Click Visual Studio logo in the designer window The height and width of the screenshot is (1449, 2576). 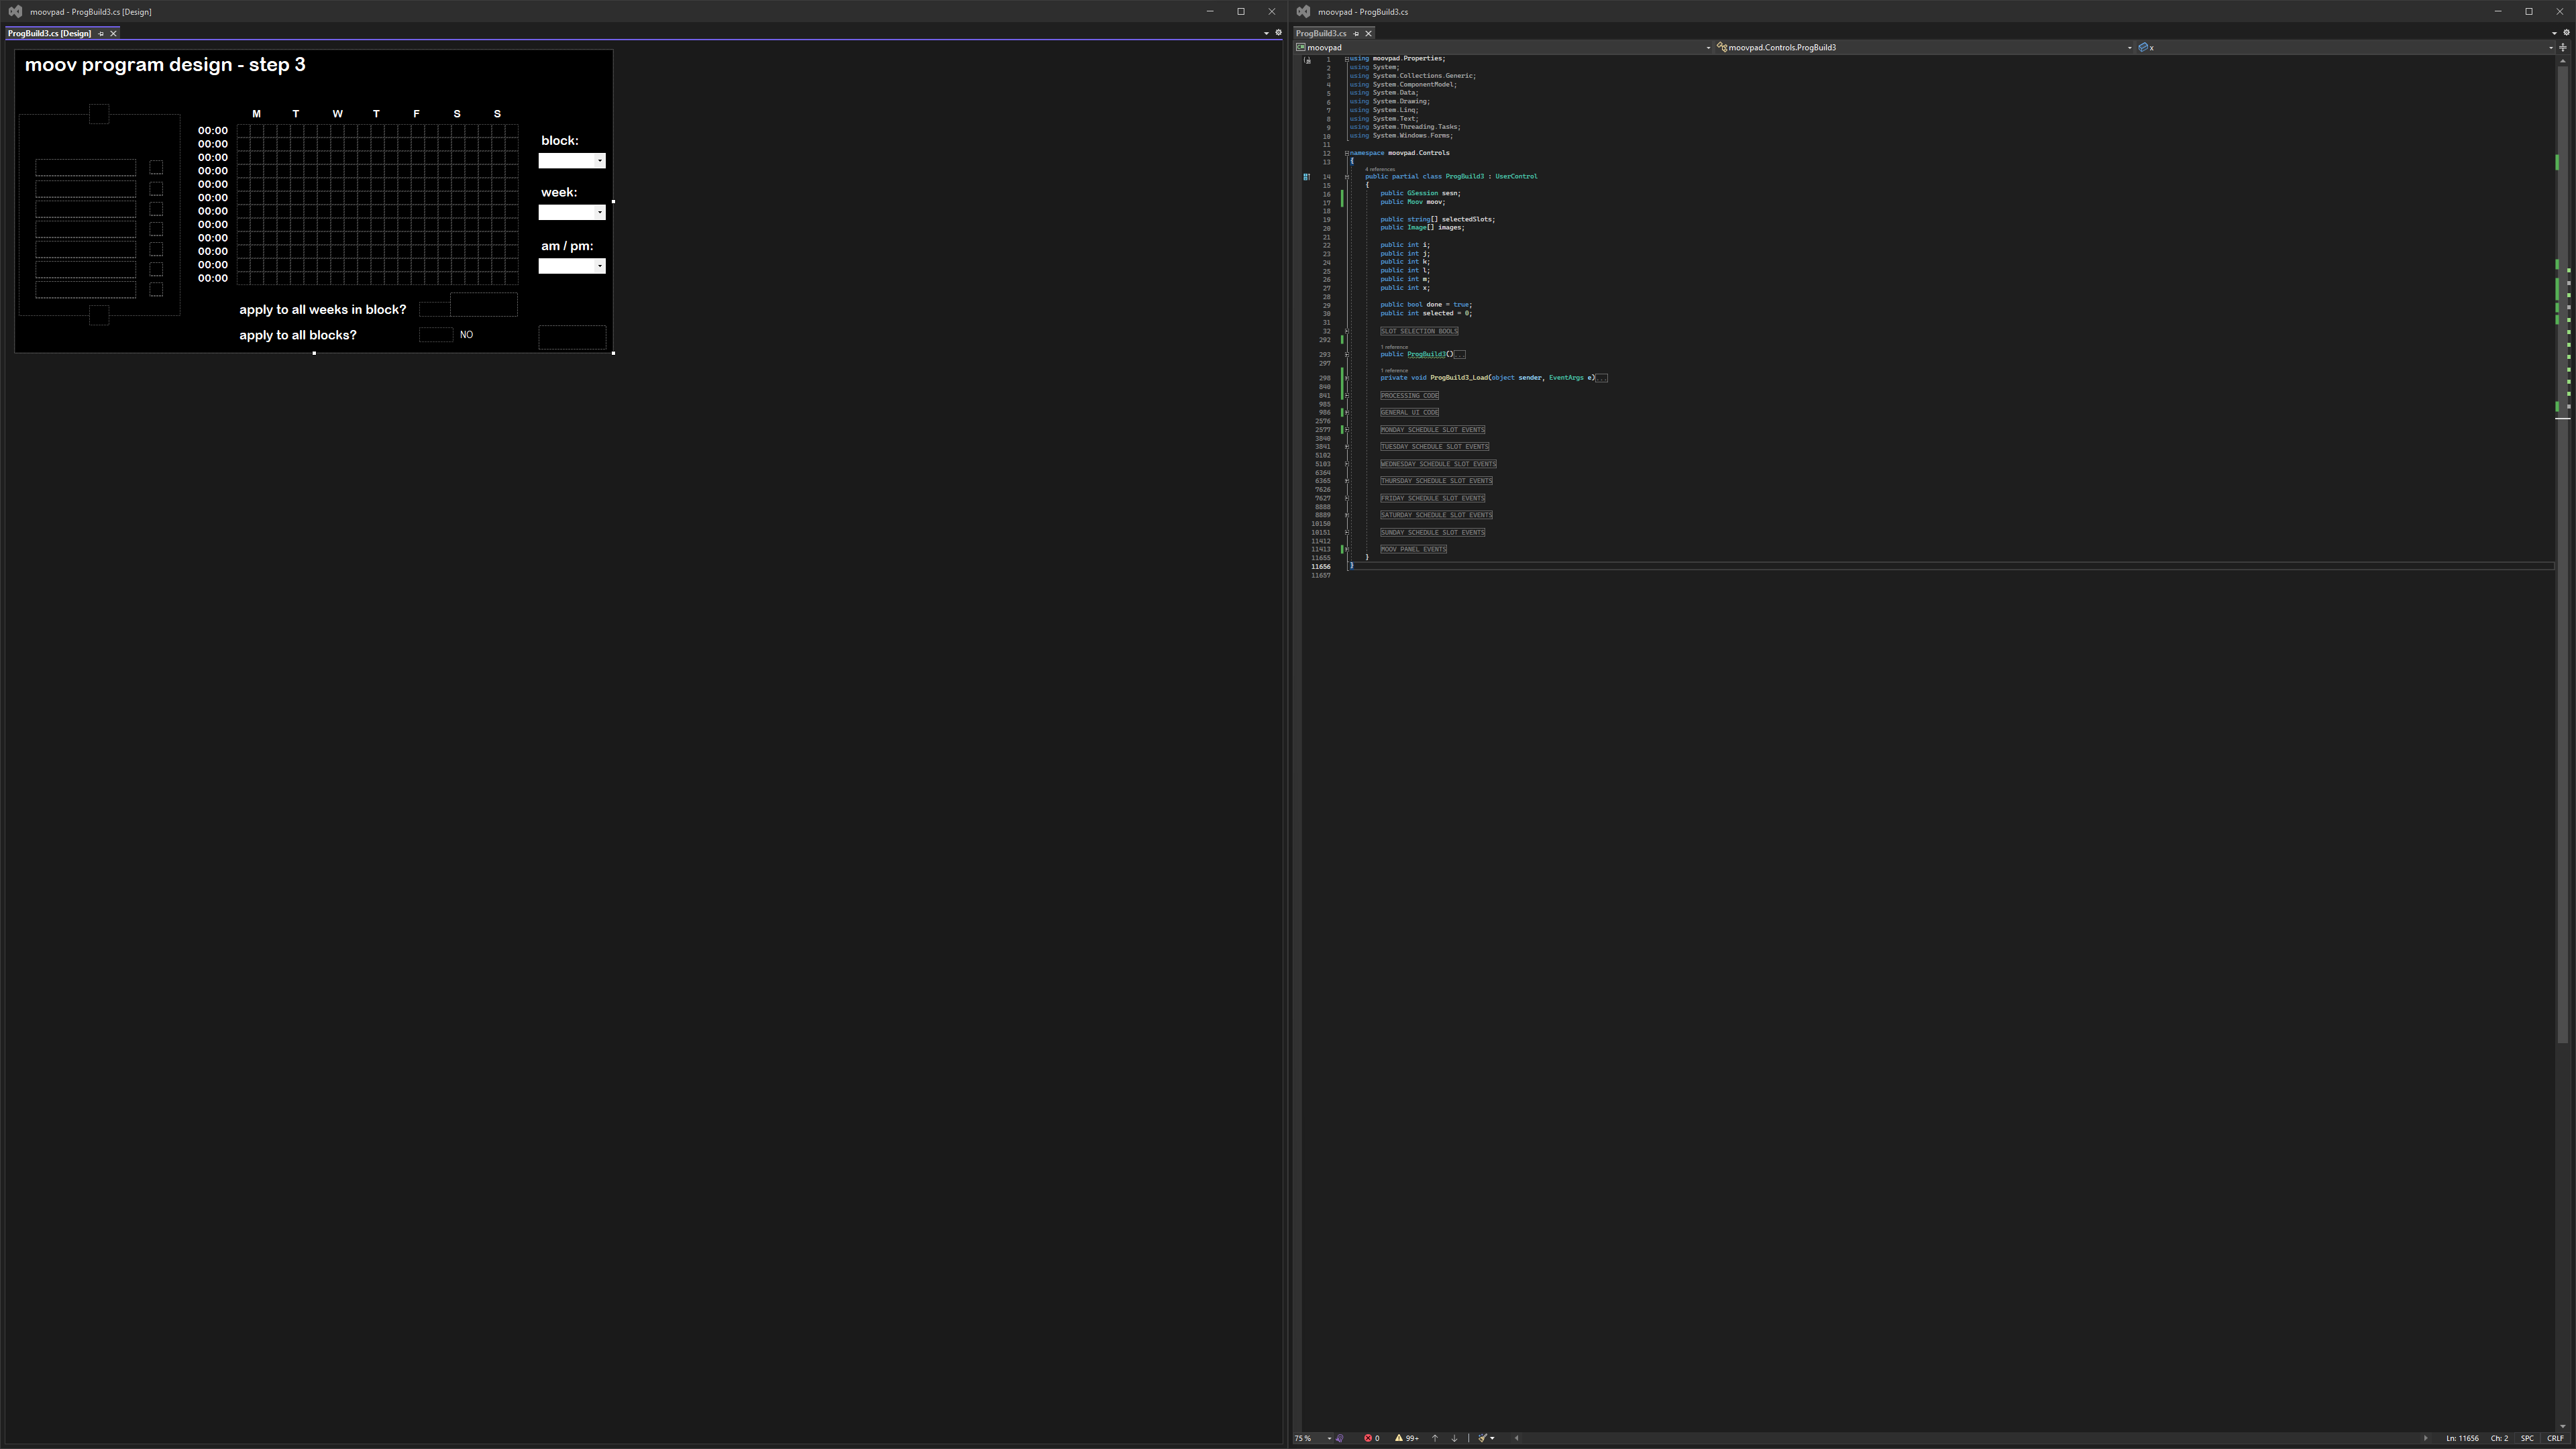click(15, 11)
